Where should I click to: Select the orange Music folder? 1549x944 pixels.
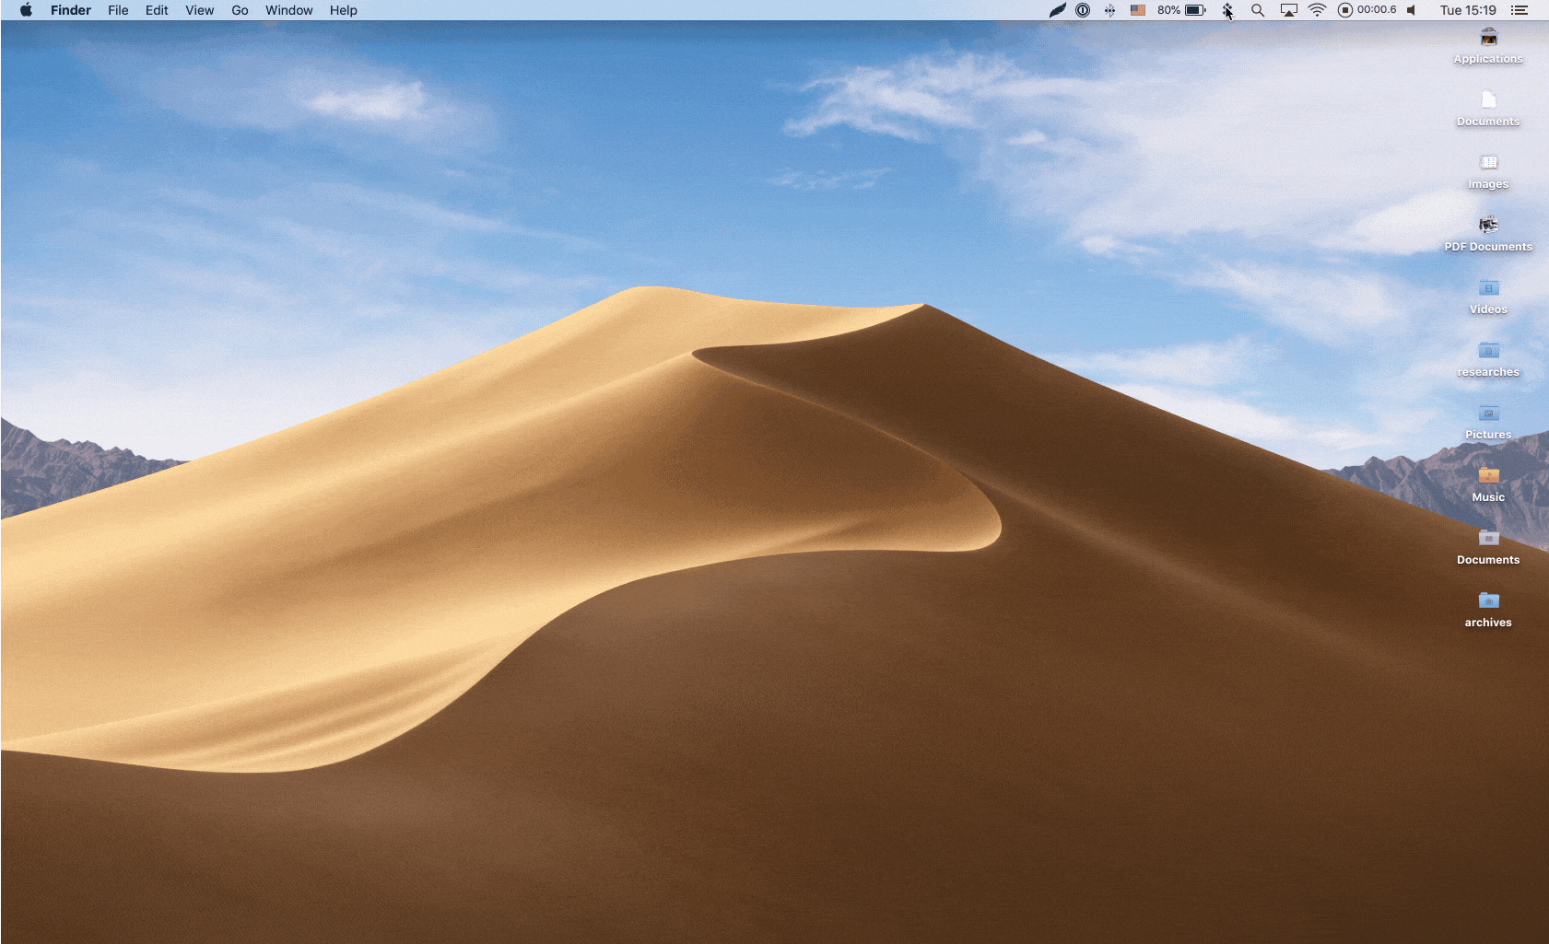[x=1488, y=485]
